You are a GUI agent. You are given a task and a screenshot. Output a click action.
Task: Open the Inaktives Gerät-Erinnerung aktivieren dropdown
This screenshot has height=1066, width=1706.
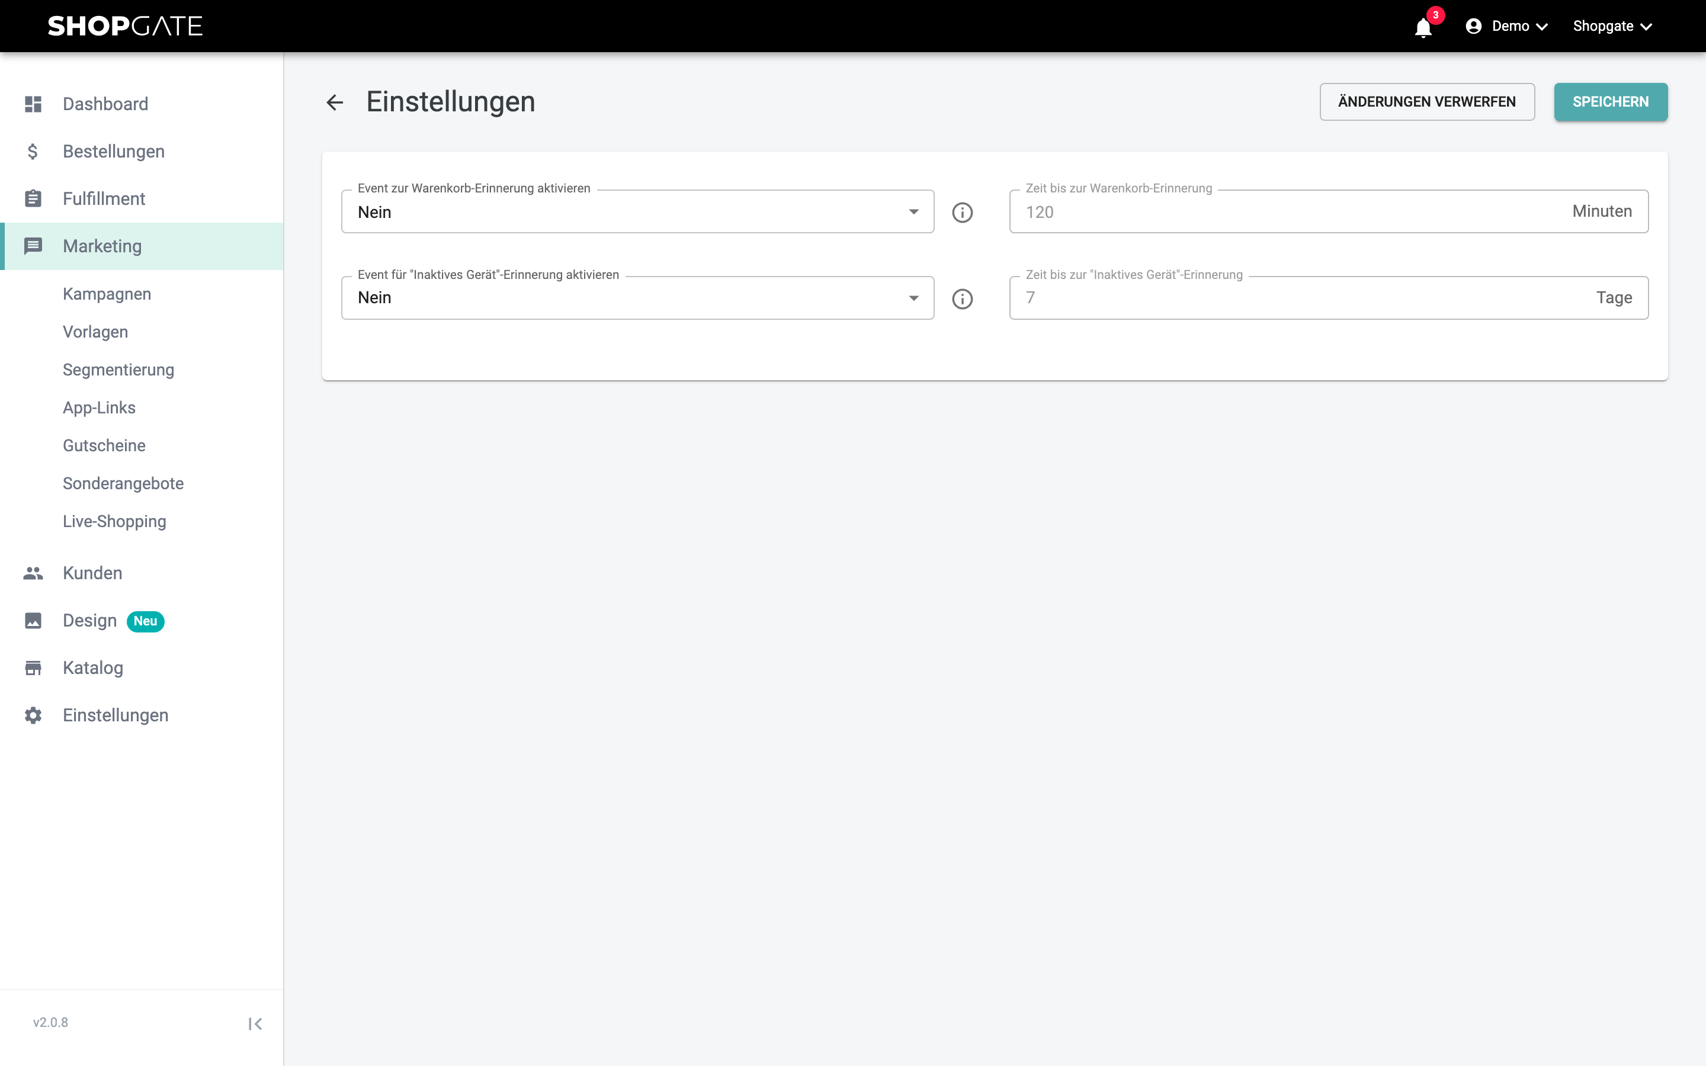(637, 297)
